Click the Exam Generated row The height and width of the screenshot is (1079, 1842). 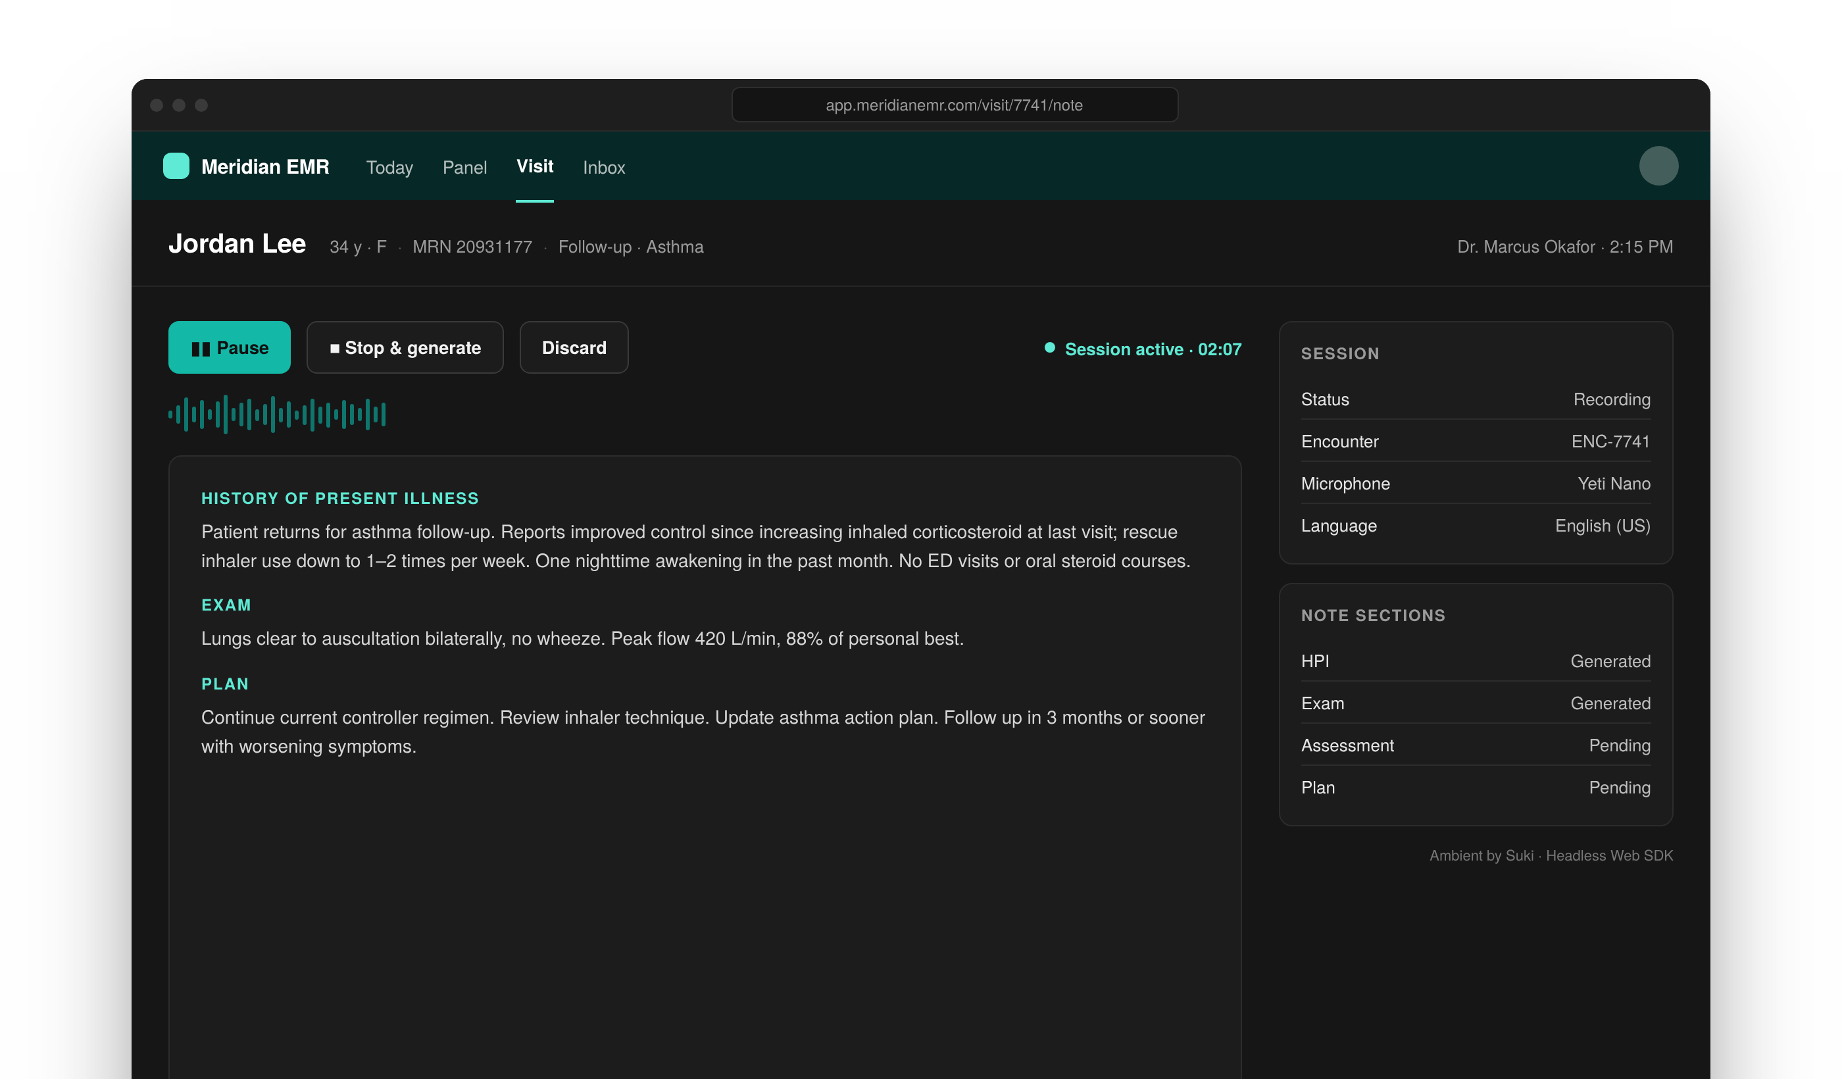pos(1476,703)
